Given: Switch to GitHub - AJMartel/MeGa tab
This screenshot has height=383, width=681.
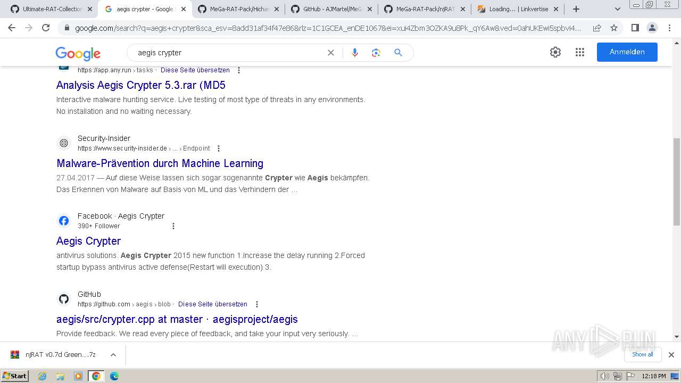Looking at the screenshot, I should click(331, 9).
